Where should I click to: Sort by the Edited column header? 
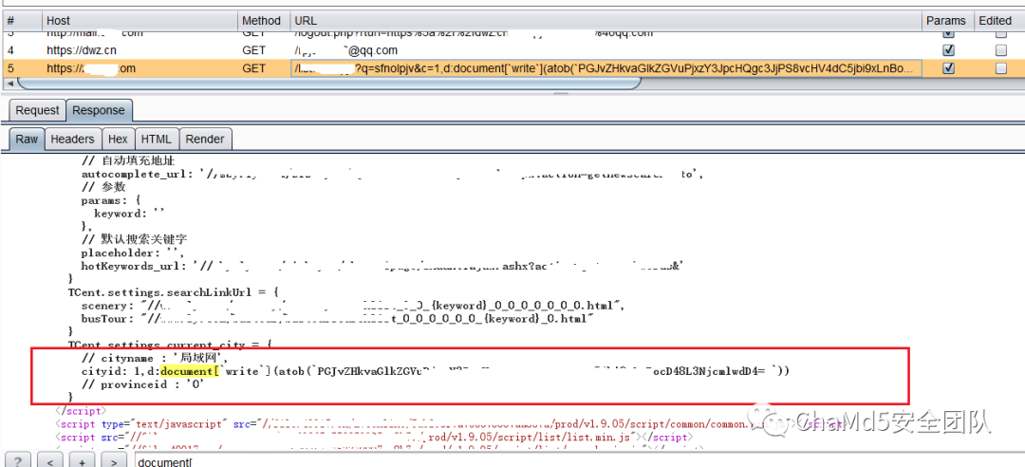[x=997, y=20]
